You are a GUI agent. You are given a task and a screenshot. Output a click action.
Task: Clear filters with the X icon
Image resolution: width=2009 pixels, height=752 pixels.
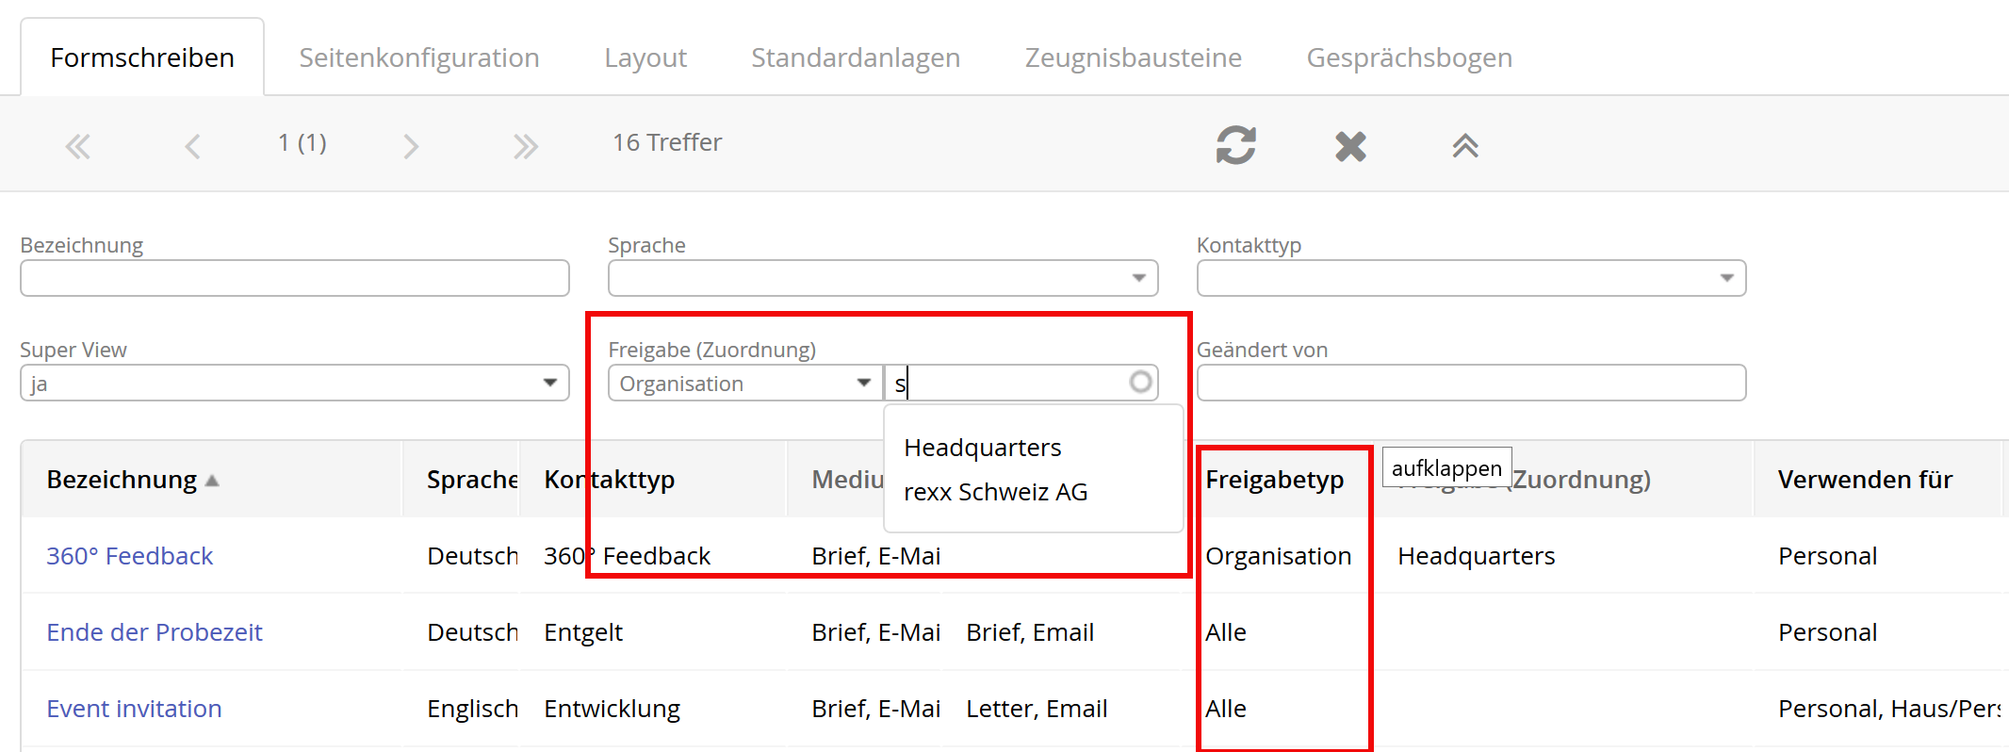(1350, 146)
